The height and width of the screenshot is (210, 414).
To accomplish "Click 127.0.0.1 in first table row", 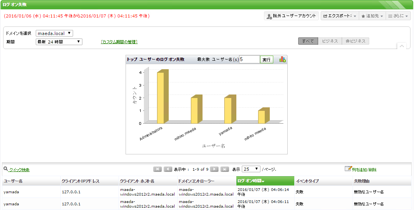I will click(71, 192).
